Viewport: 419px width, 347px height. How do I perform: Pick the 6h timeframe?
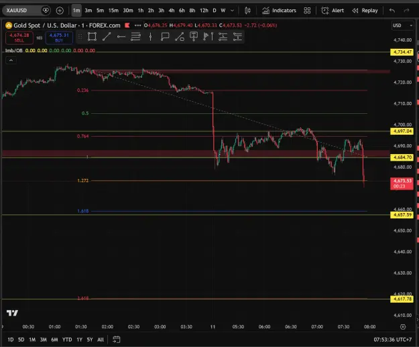click(182, 11)
